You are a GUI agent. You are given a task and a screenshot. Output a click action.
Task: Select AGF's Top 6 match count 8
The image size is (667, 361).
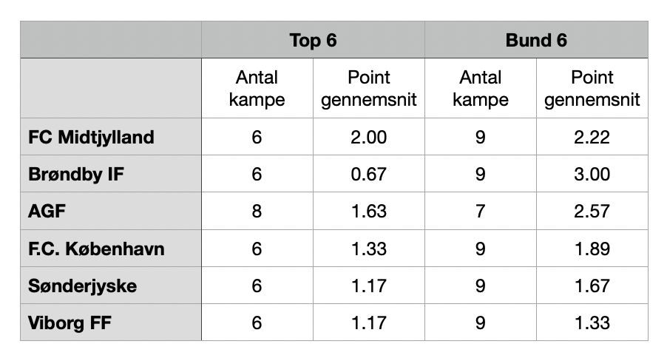coord(257,211)
